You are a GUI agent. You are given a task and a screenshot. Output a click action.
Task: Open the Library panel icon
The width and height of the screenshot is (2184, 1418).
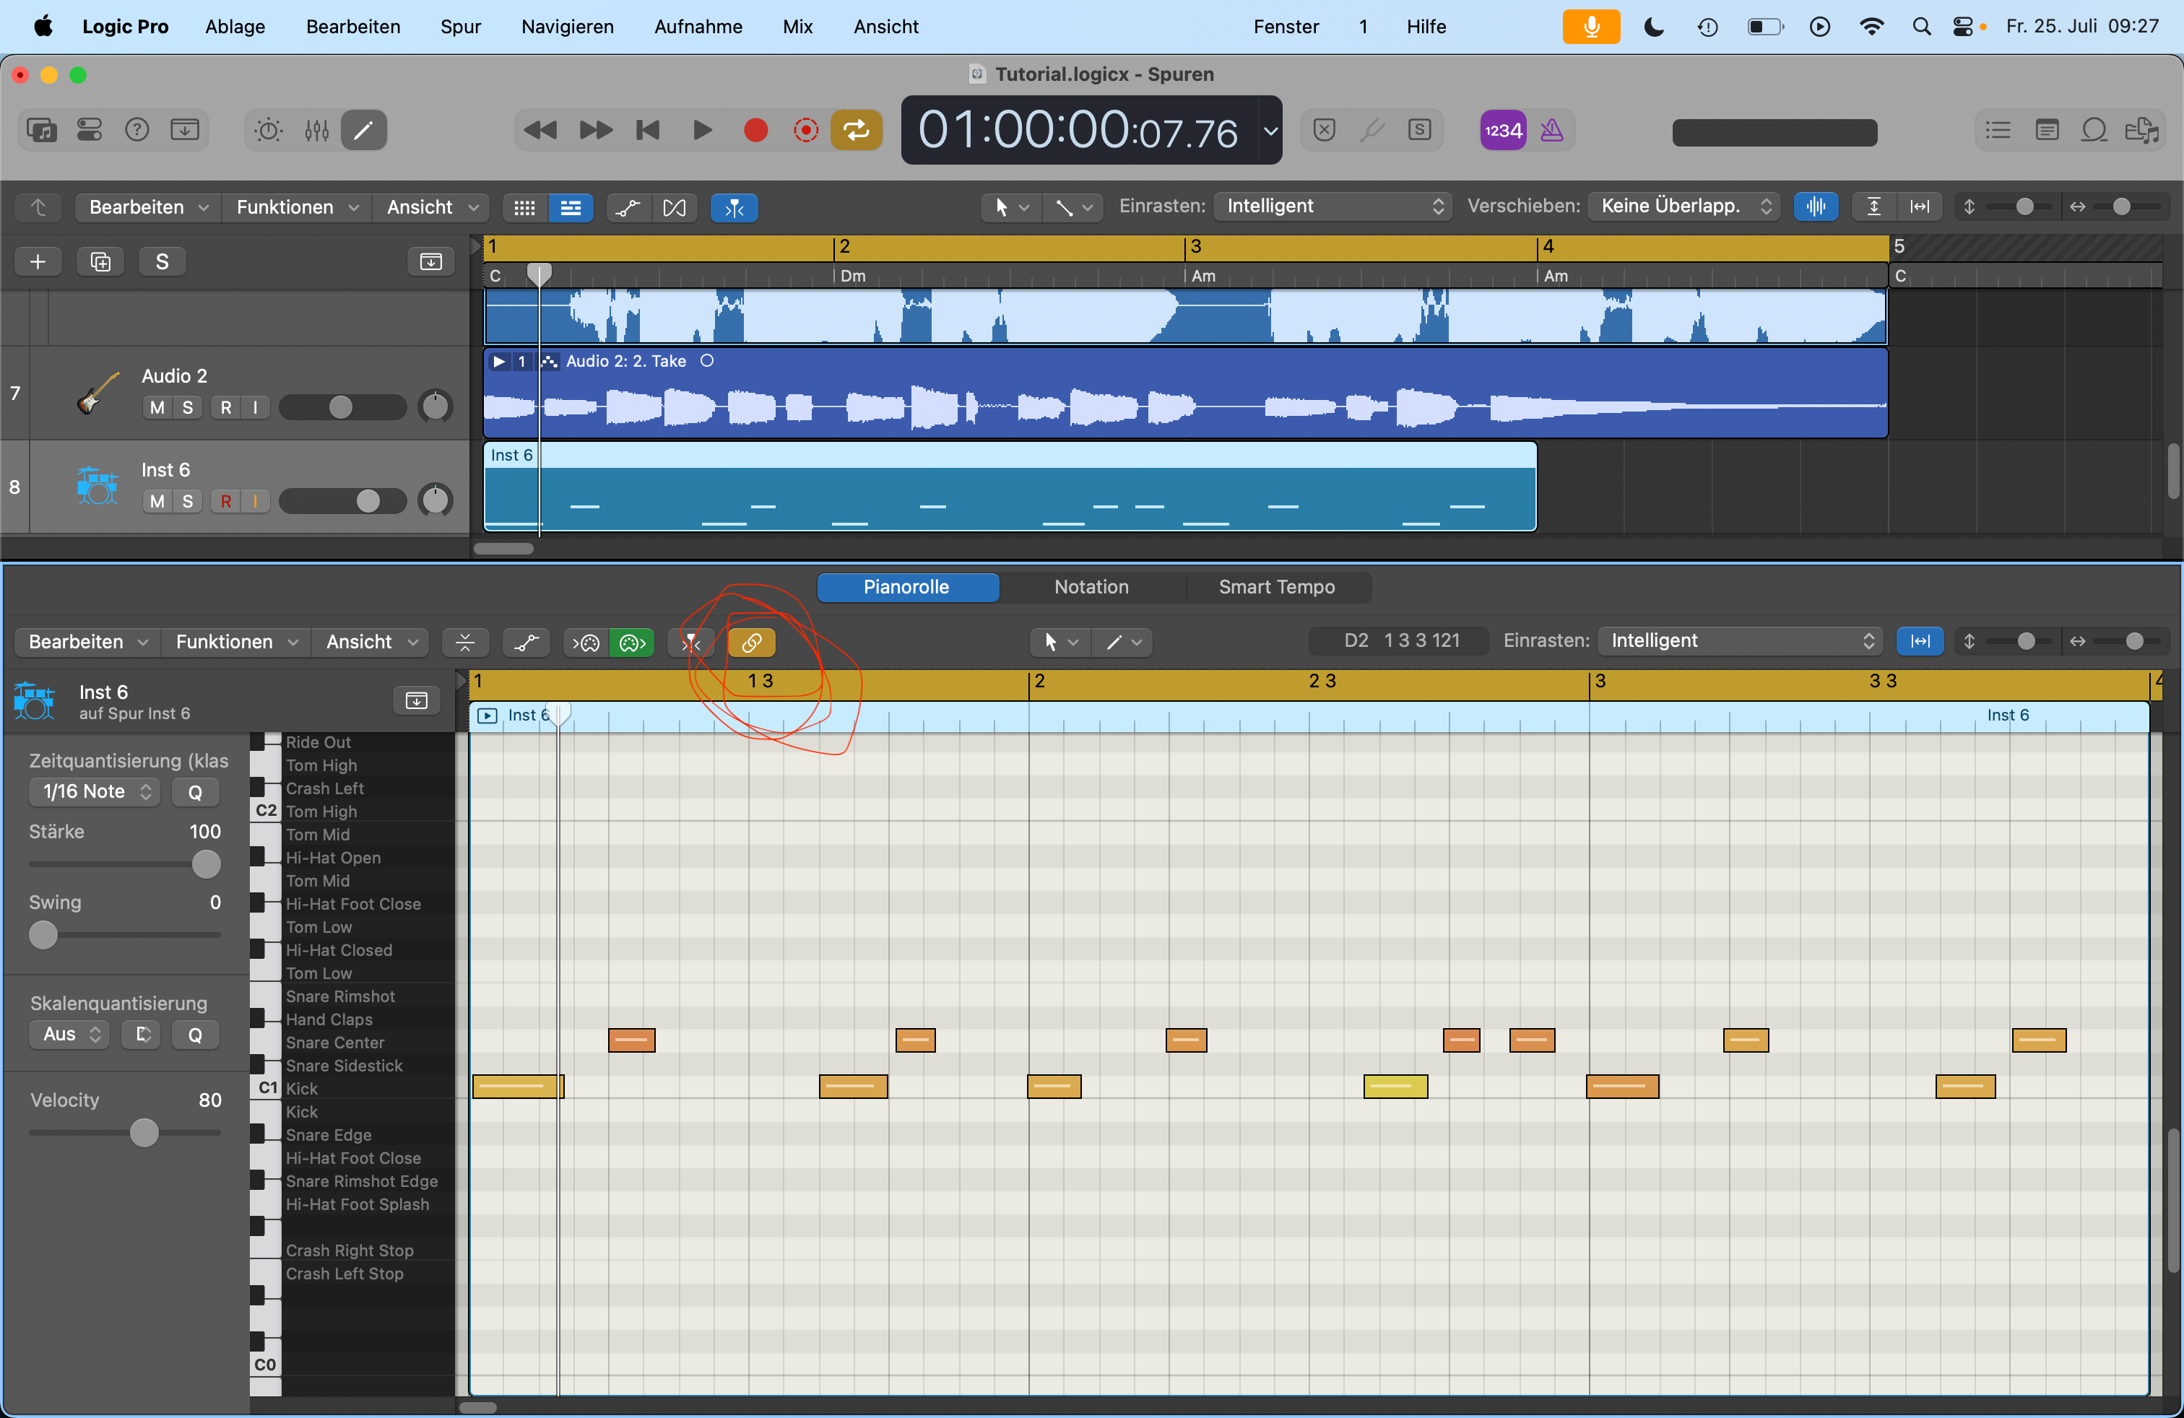(x=42, y=130)
